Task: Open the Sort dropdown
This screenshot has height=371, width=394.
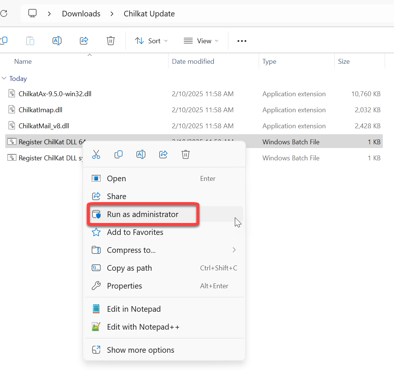Action: (151, 41)
